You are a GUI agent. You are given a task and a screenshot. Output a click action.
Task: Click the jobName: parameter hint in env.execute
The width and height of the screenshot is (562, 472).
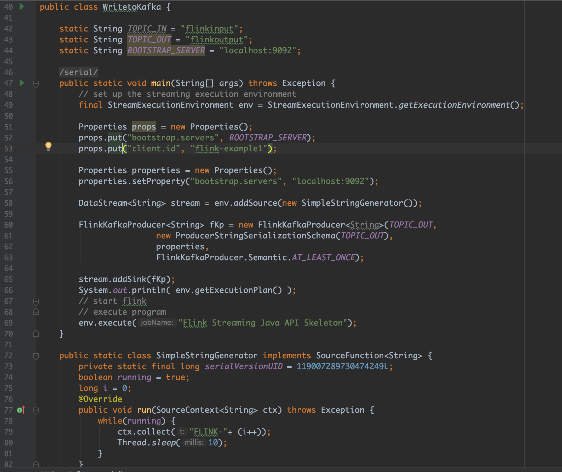pos(157,323)
